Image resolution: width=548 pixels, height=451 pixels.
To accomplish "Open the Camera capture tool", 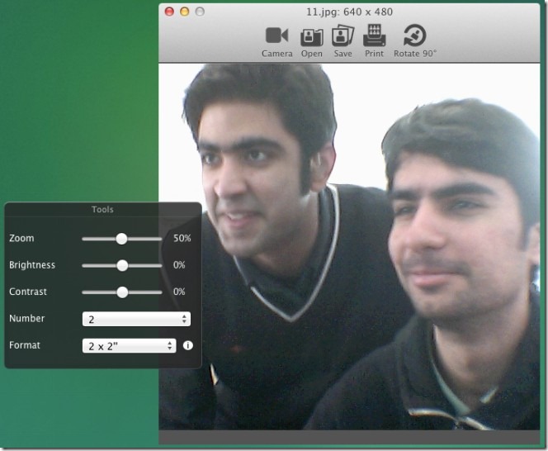I will 276,41.
